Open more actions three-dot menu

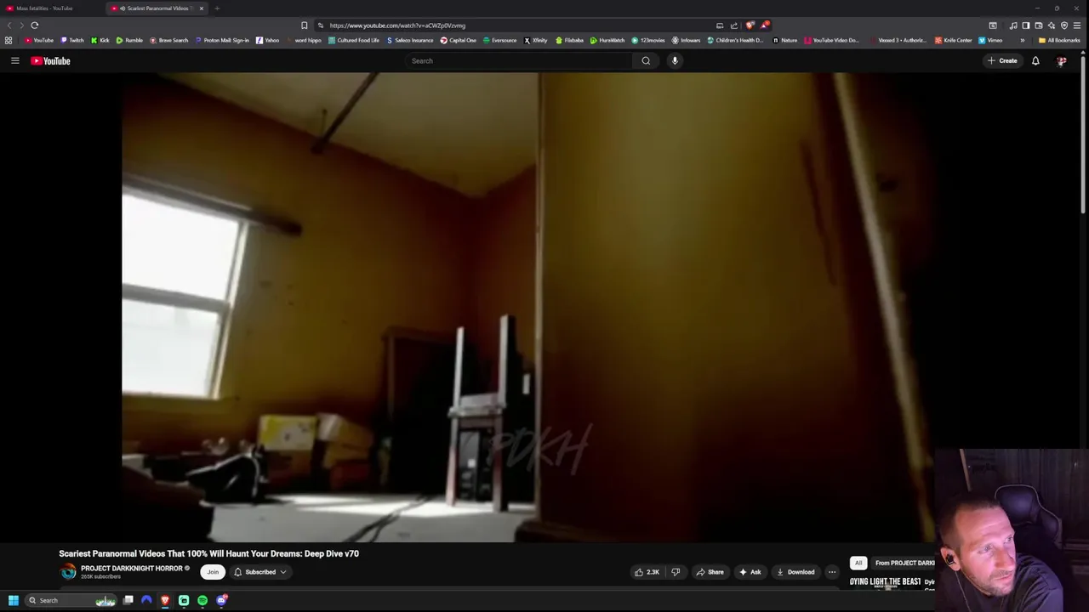[x=832, y=572]
